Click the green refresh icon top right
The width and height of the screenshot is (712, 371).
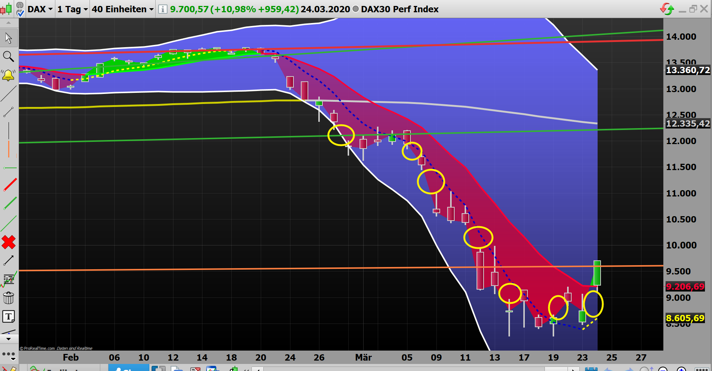pyautogui.click(x=667, y=8)
